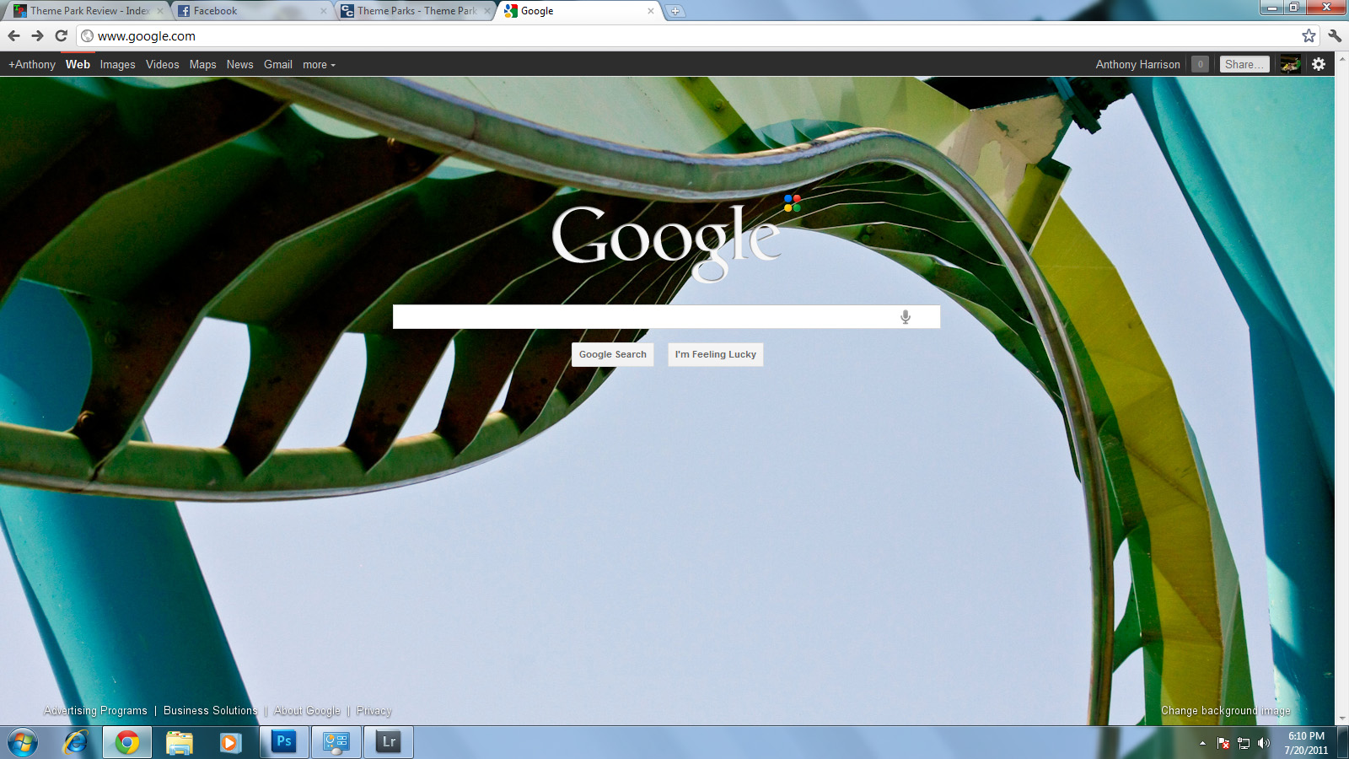
Task: Expand the 'more' Google services dropdown
Action: pos(319,65)
